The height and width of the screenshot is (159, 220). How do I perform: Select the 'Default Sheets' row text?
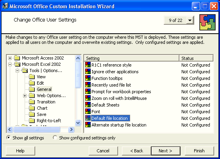(106, 105)
